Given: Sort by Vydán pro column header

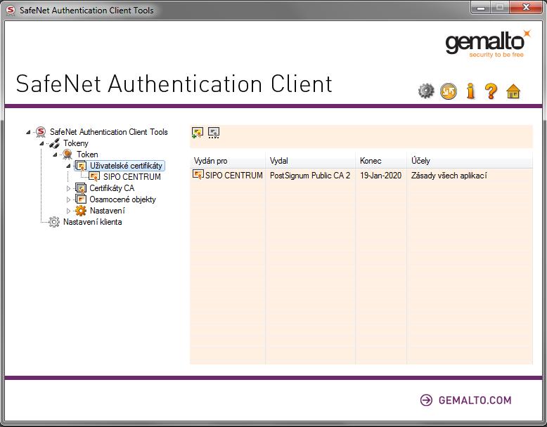Looking at the screenshot, I should [228, 161].
